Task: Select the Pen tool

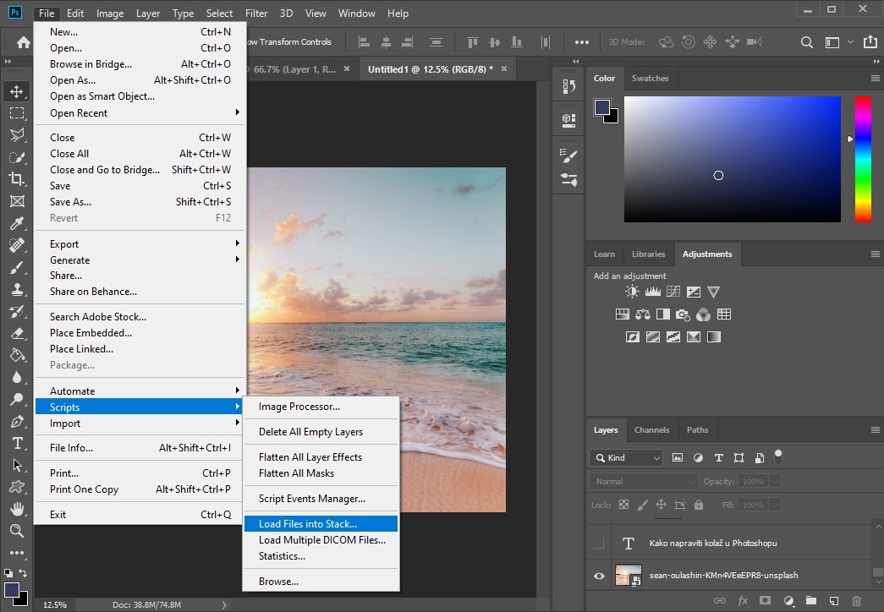Action: point(17,421)
